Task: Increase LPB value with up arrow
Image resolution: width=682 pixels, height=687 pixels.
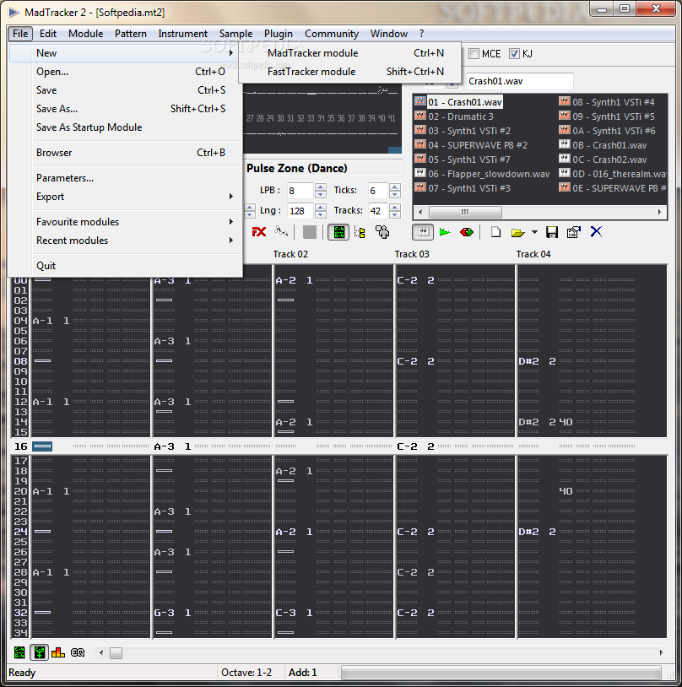Action: (321, 187)
